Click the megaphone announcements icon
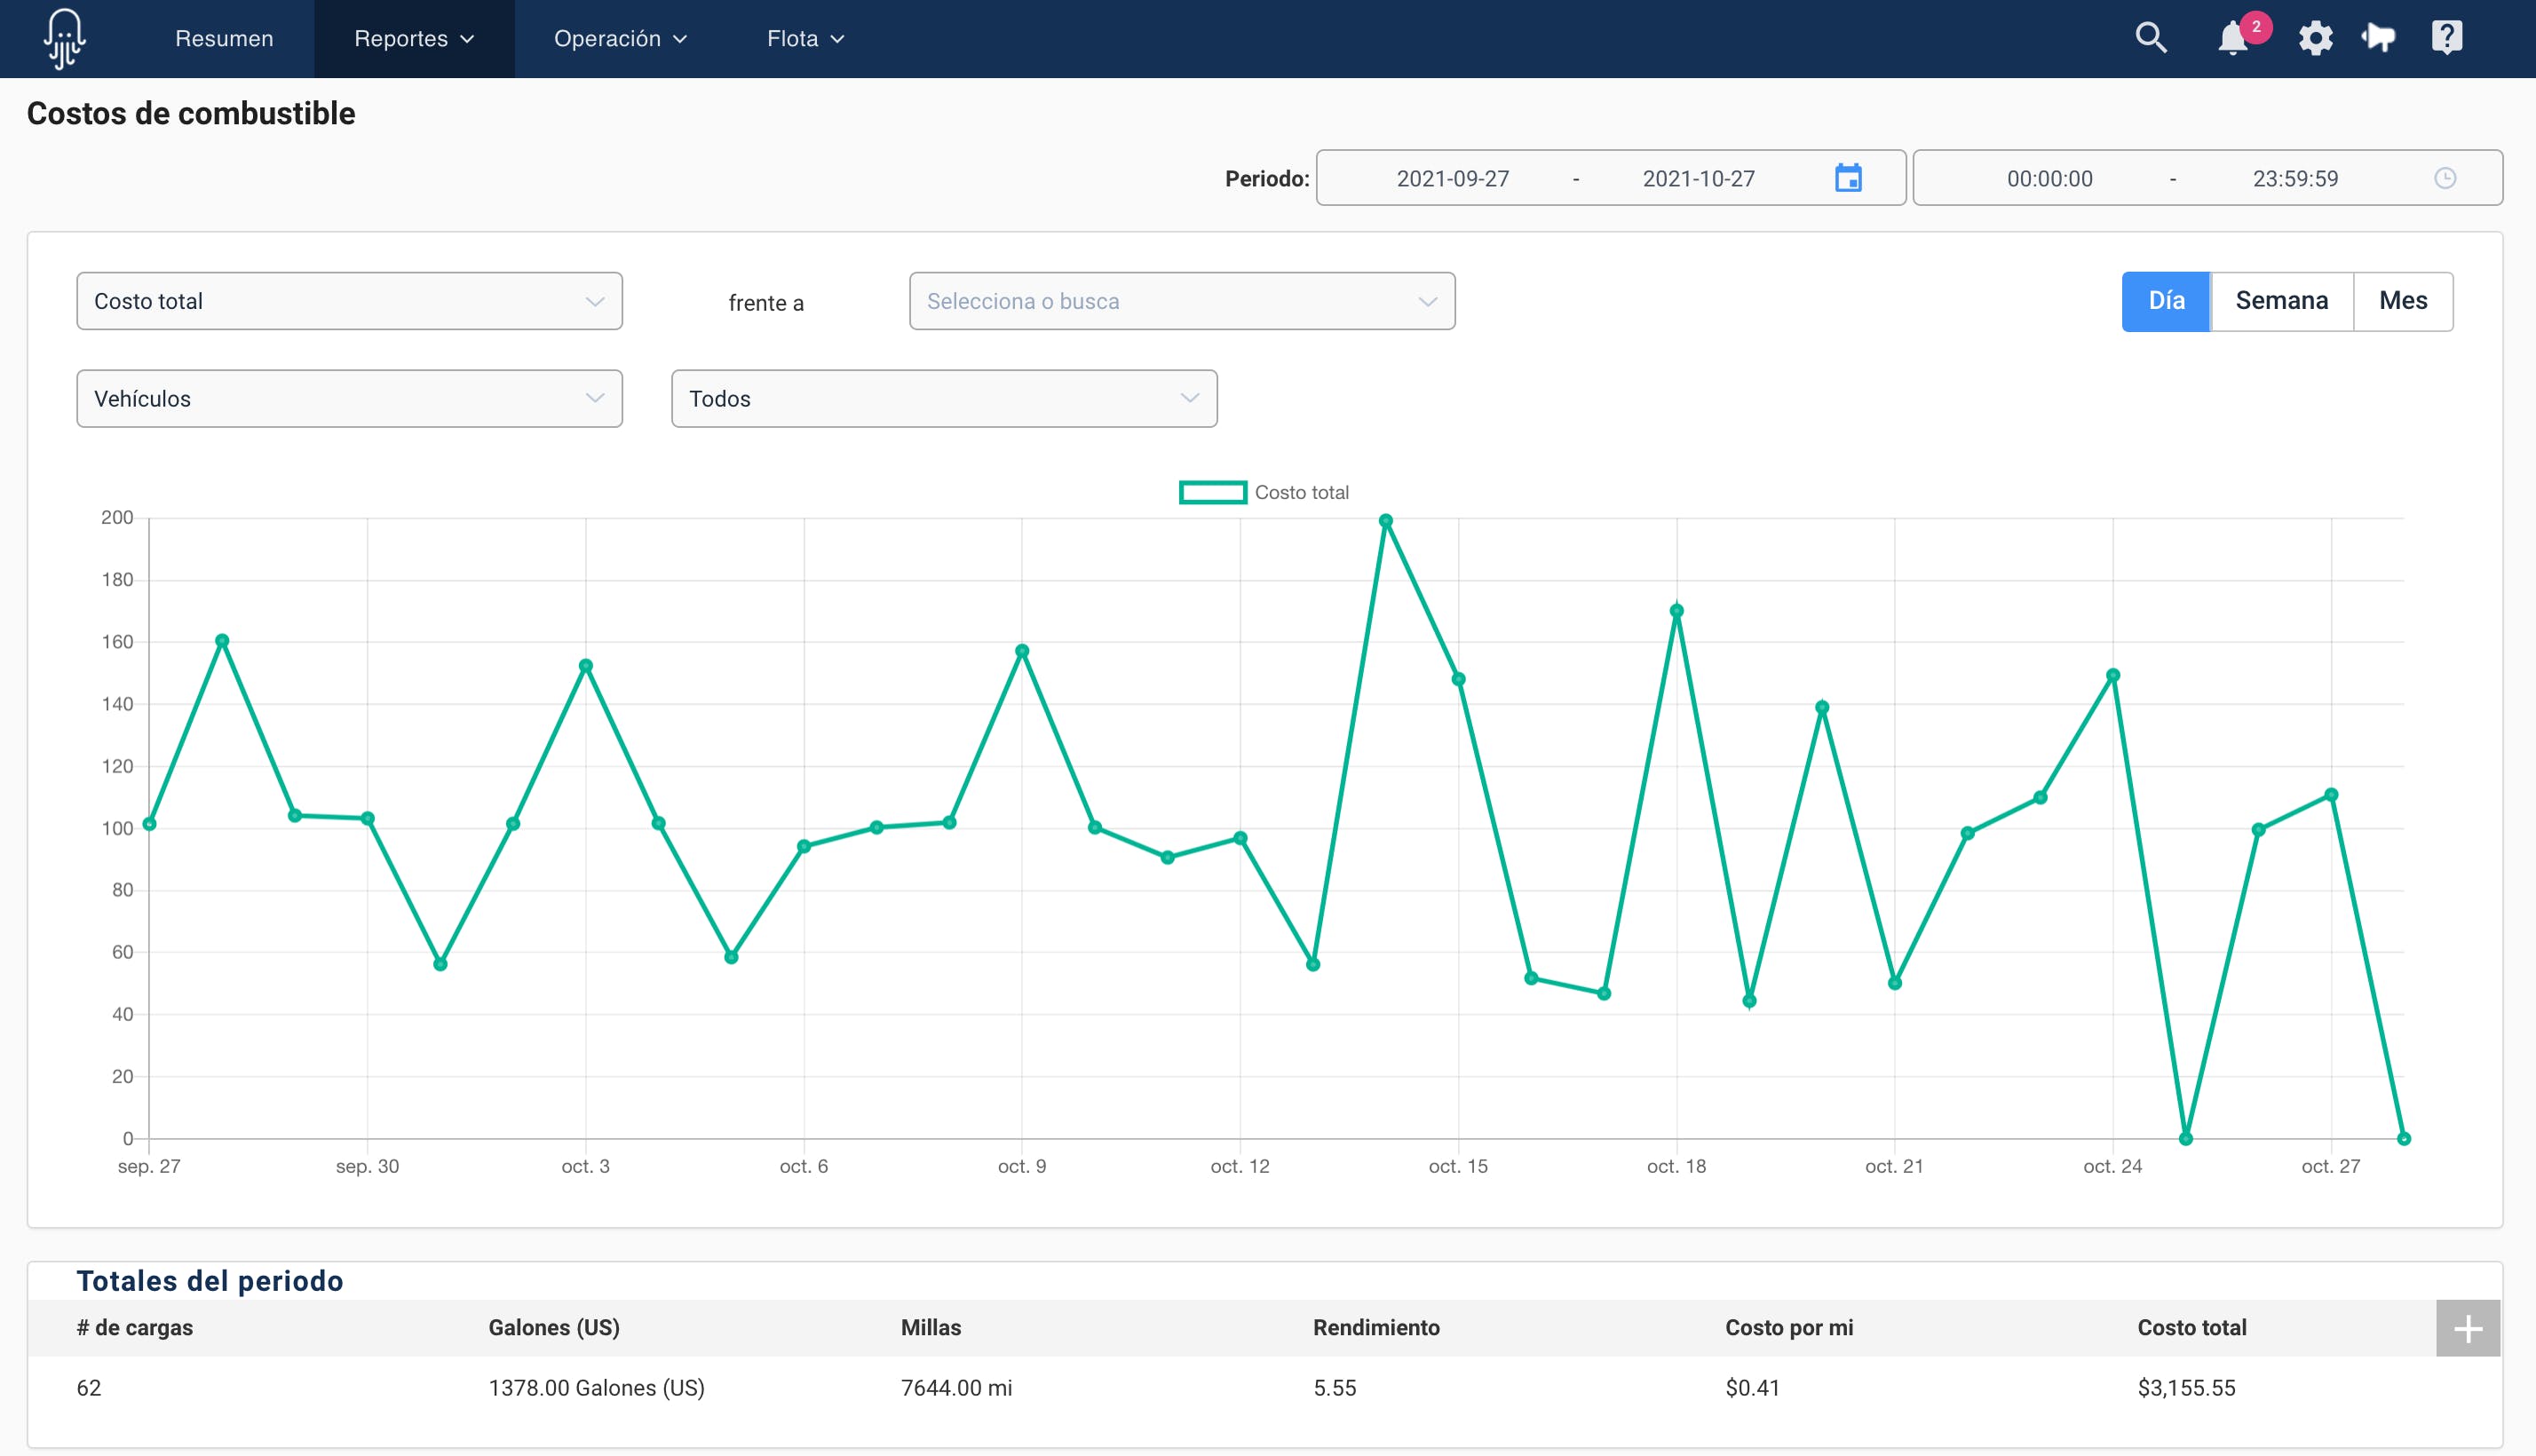Image resolution: width=2536 pixels, height=1456 pixels. tap(2379, 38)
